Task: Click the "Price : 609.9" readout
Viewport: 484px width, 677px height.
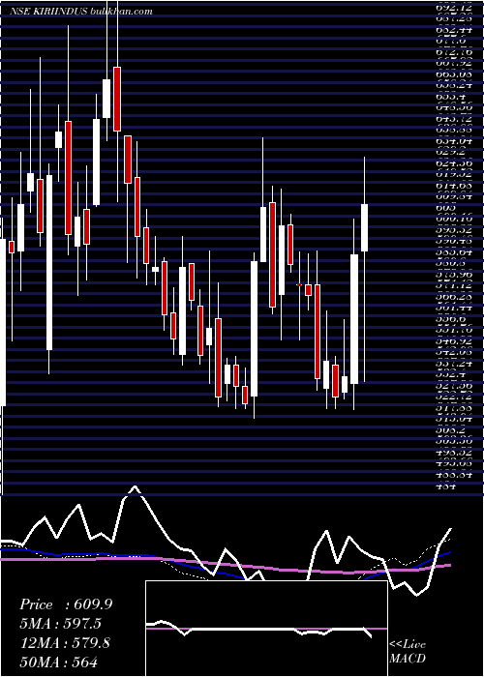Action: 66,604
